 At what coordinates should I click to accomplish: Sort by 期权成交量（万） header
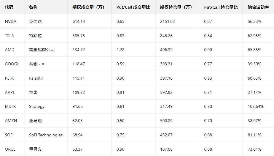pyautogui.click(x=88, y=7)
